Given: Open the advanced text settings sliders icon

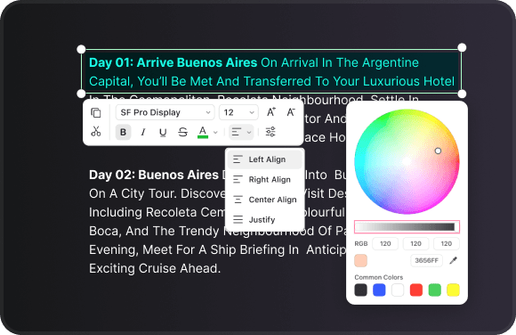Looking at the screenshot, I should coord(270,132).
